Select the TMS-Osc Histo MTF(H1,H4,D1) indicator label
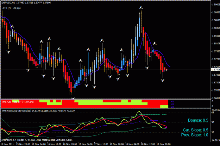 pyautogui.click(x=18, y=102)
